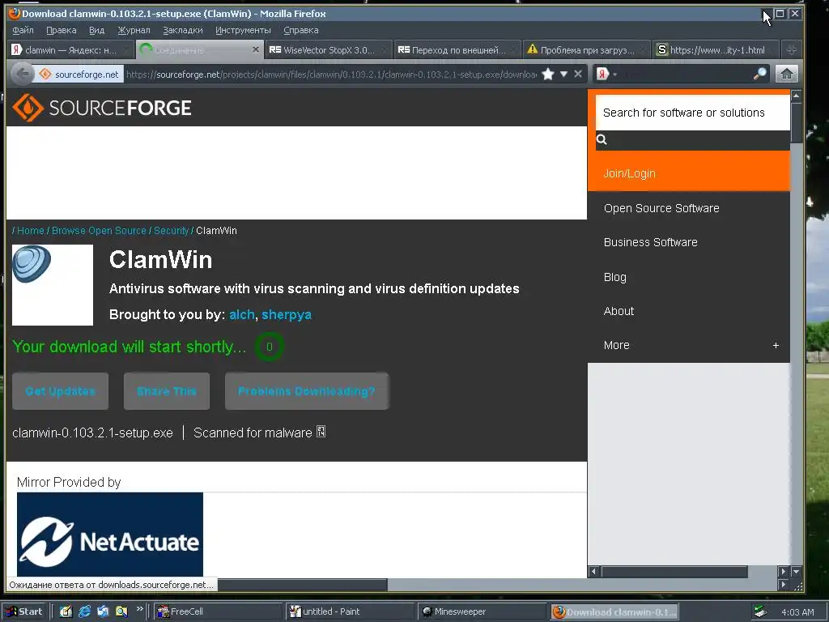Open the search engine selector dropdown
Screen dimensions: 829x622
(615, 75)
